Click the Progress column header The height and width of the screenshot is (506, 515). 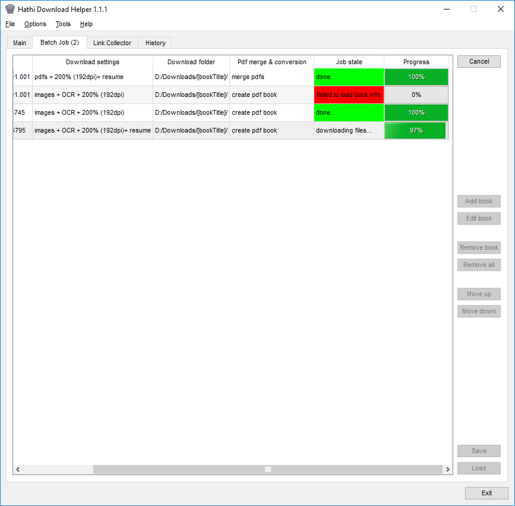416,62
